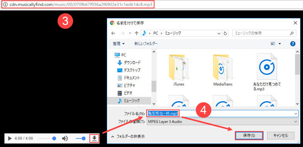This screenshot has width=303, height=147.
Task: Click the site info icon in address bar
Action: coord(5,5)
